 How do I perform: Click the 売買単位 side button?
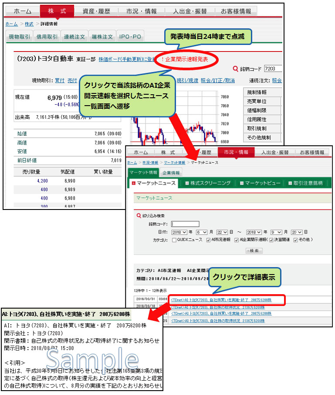coord(262,101)
